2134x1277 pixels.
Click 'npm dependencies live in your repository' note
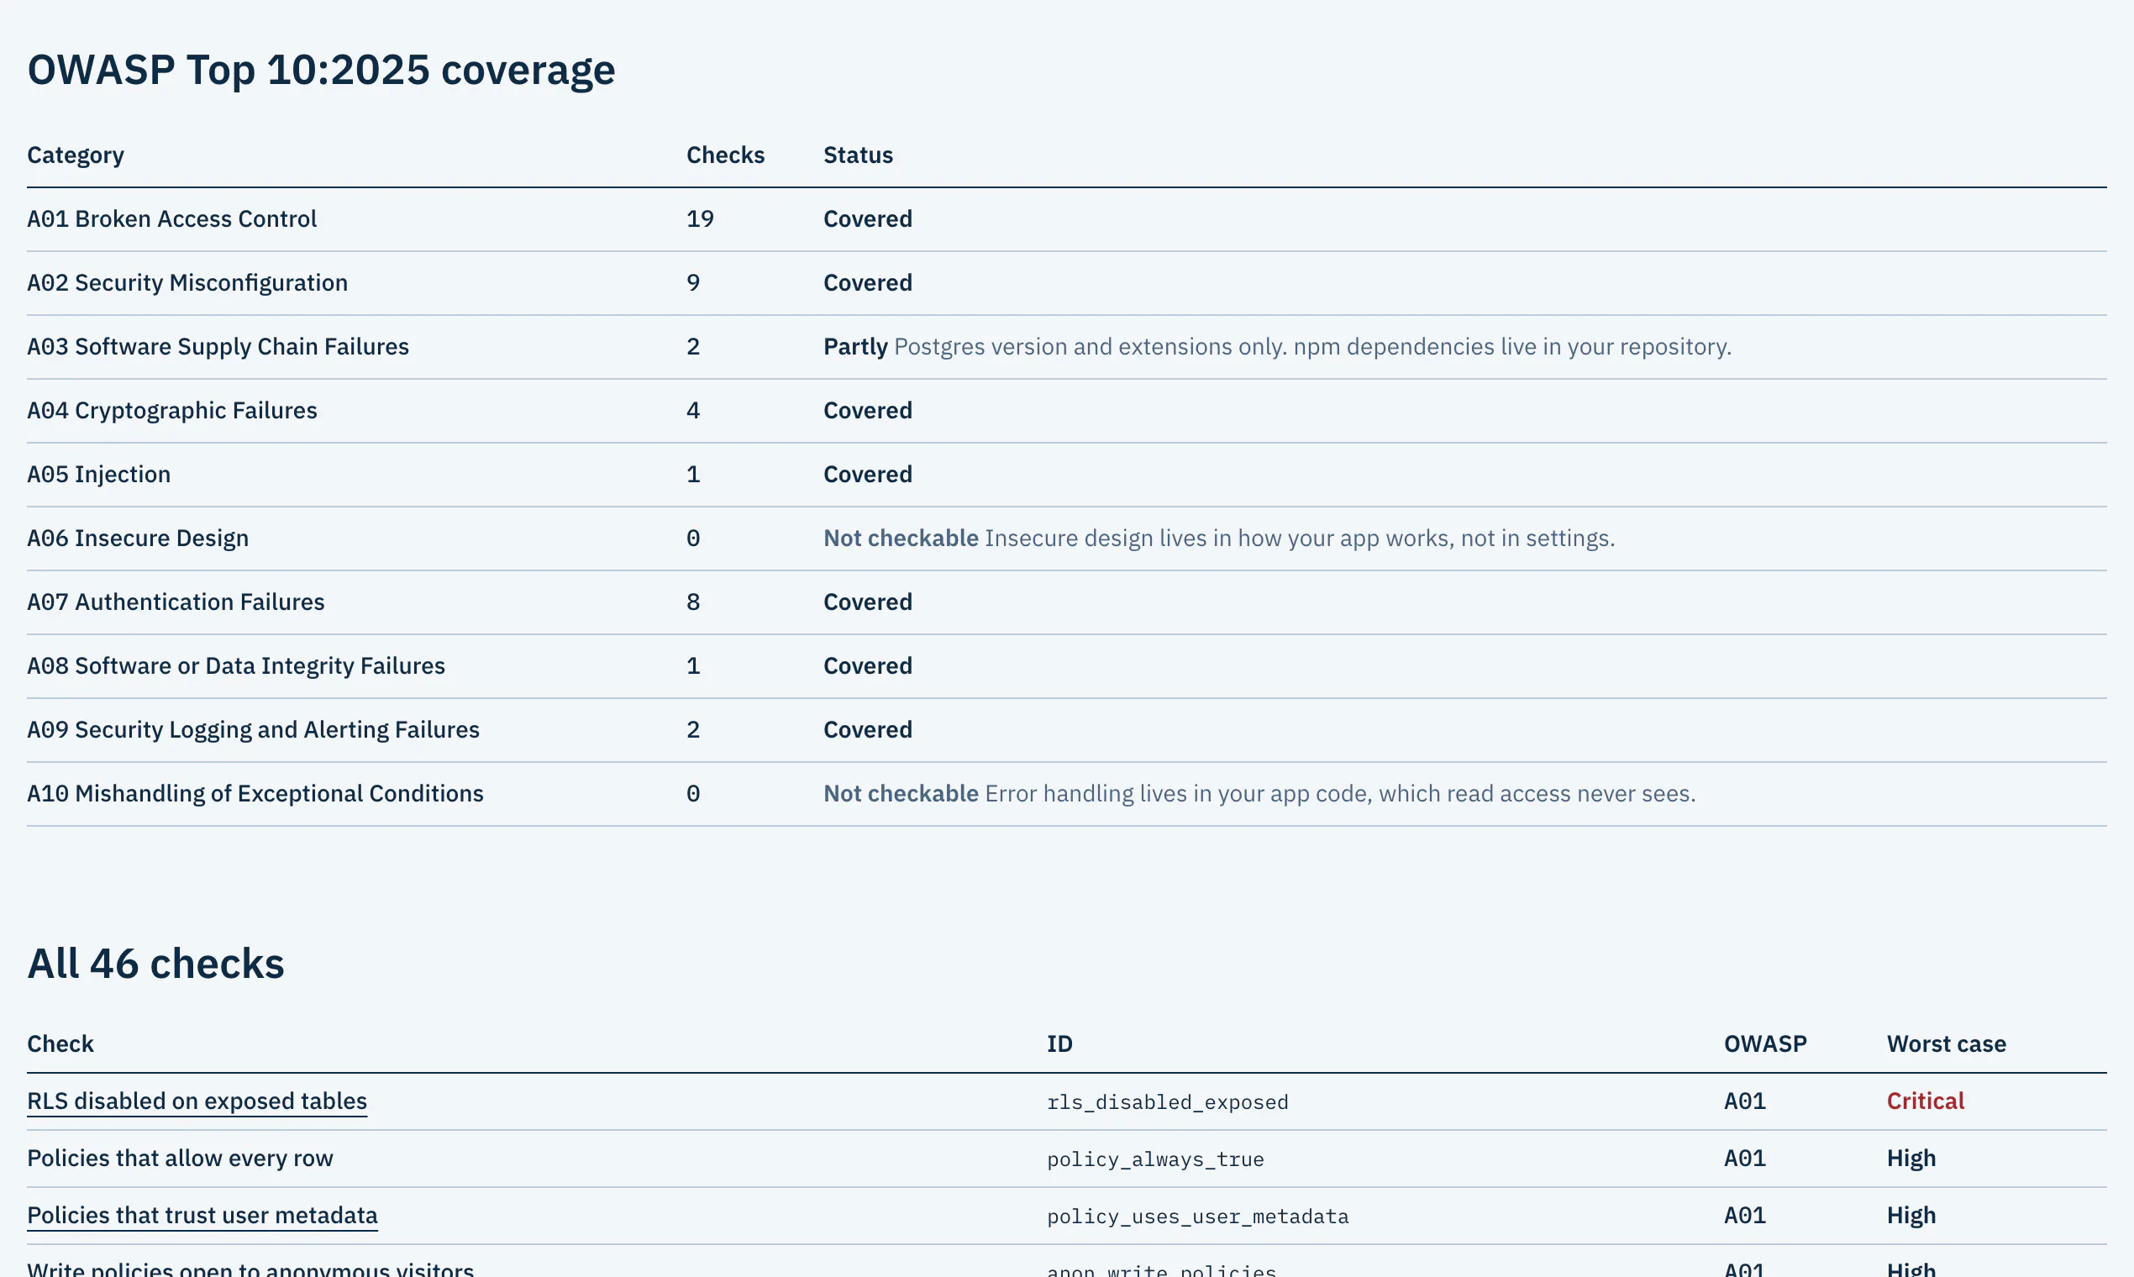coord(1512,347)
